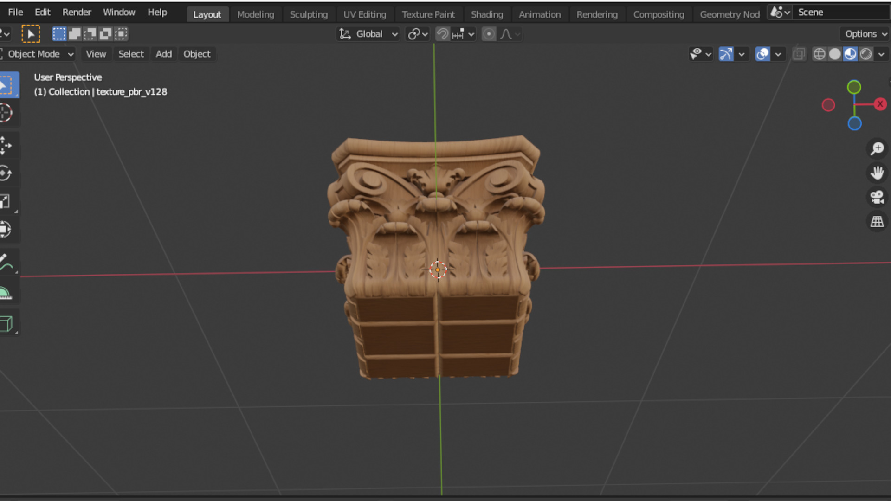Select the Transform tool
Viewport: 891px width, 501px height.
click(x=6, y=229)
